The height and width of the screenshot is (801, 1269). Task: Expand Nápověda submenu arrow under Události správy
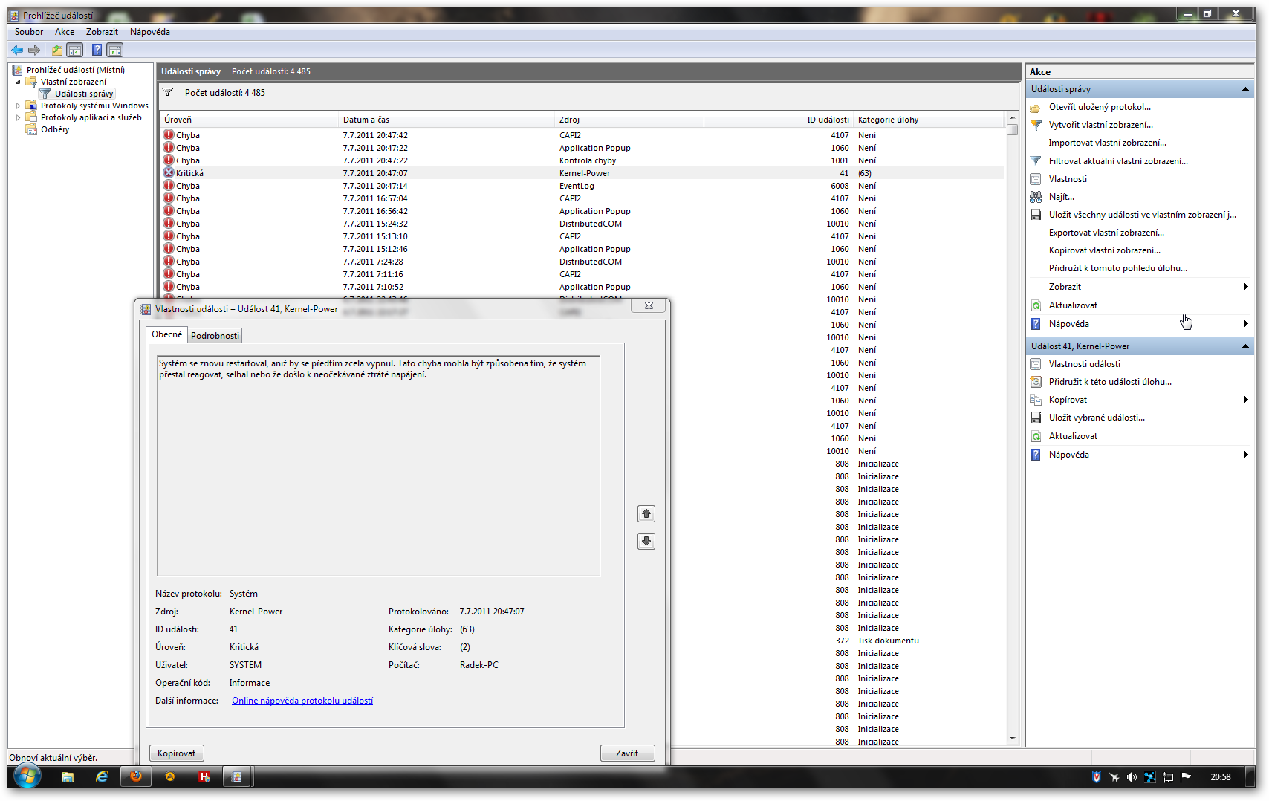pos(1246,324)
